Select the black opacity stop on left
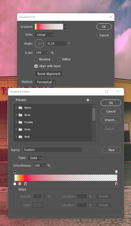 coord(15,172)
